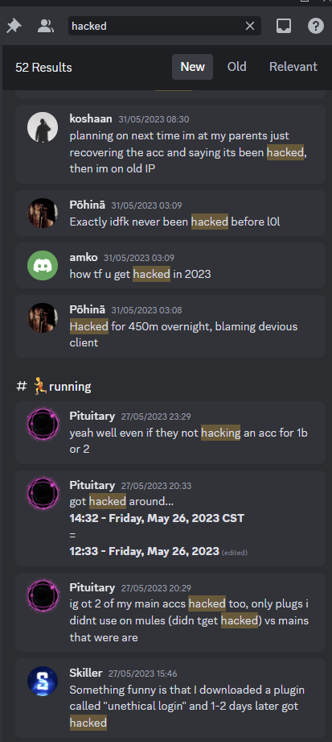This screenshot has width=332, height=742.
Task: Click inside the 'hacked' search field
Action: (156, 26)
